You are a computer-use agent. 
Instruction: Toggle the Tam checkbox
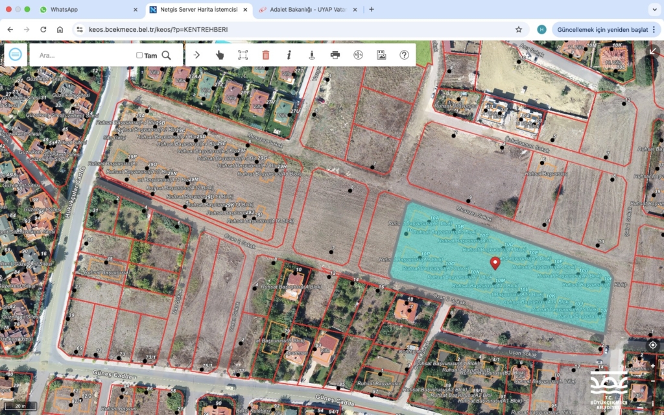click(x=139, y=55)
